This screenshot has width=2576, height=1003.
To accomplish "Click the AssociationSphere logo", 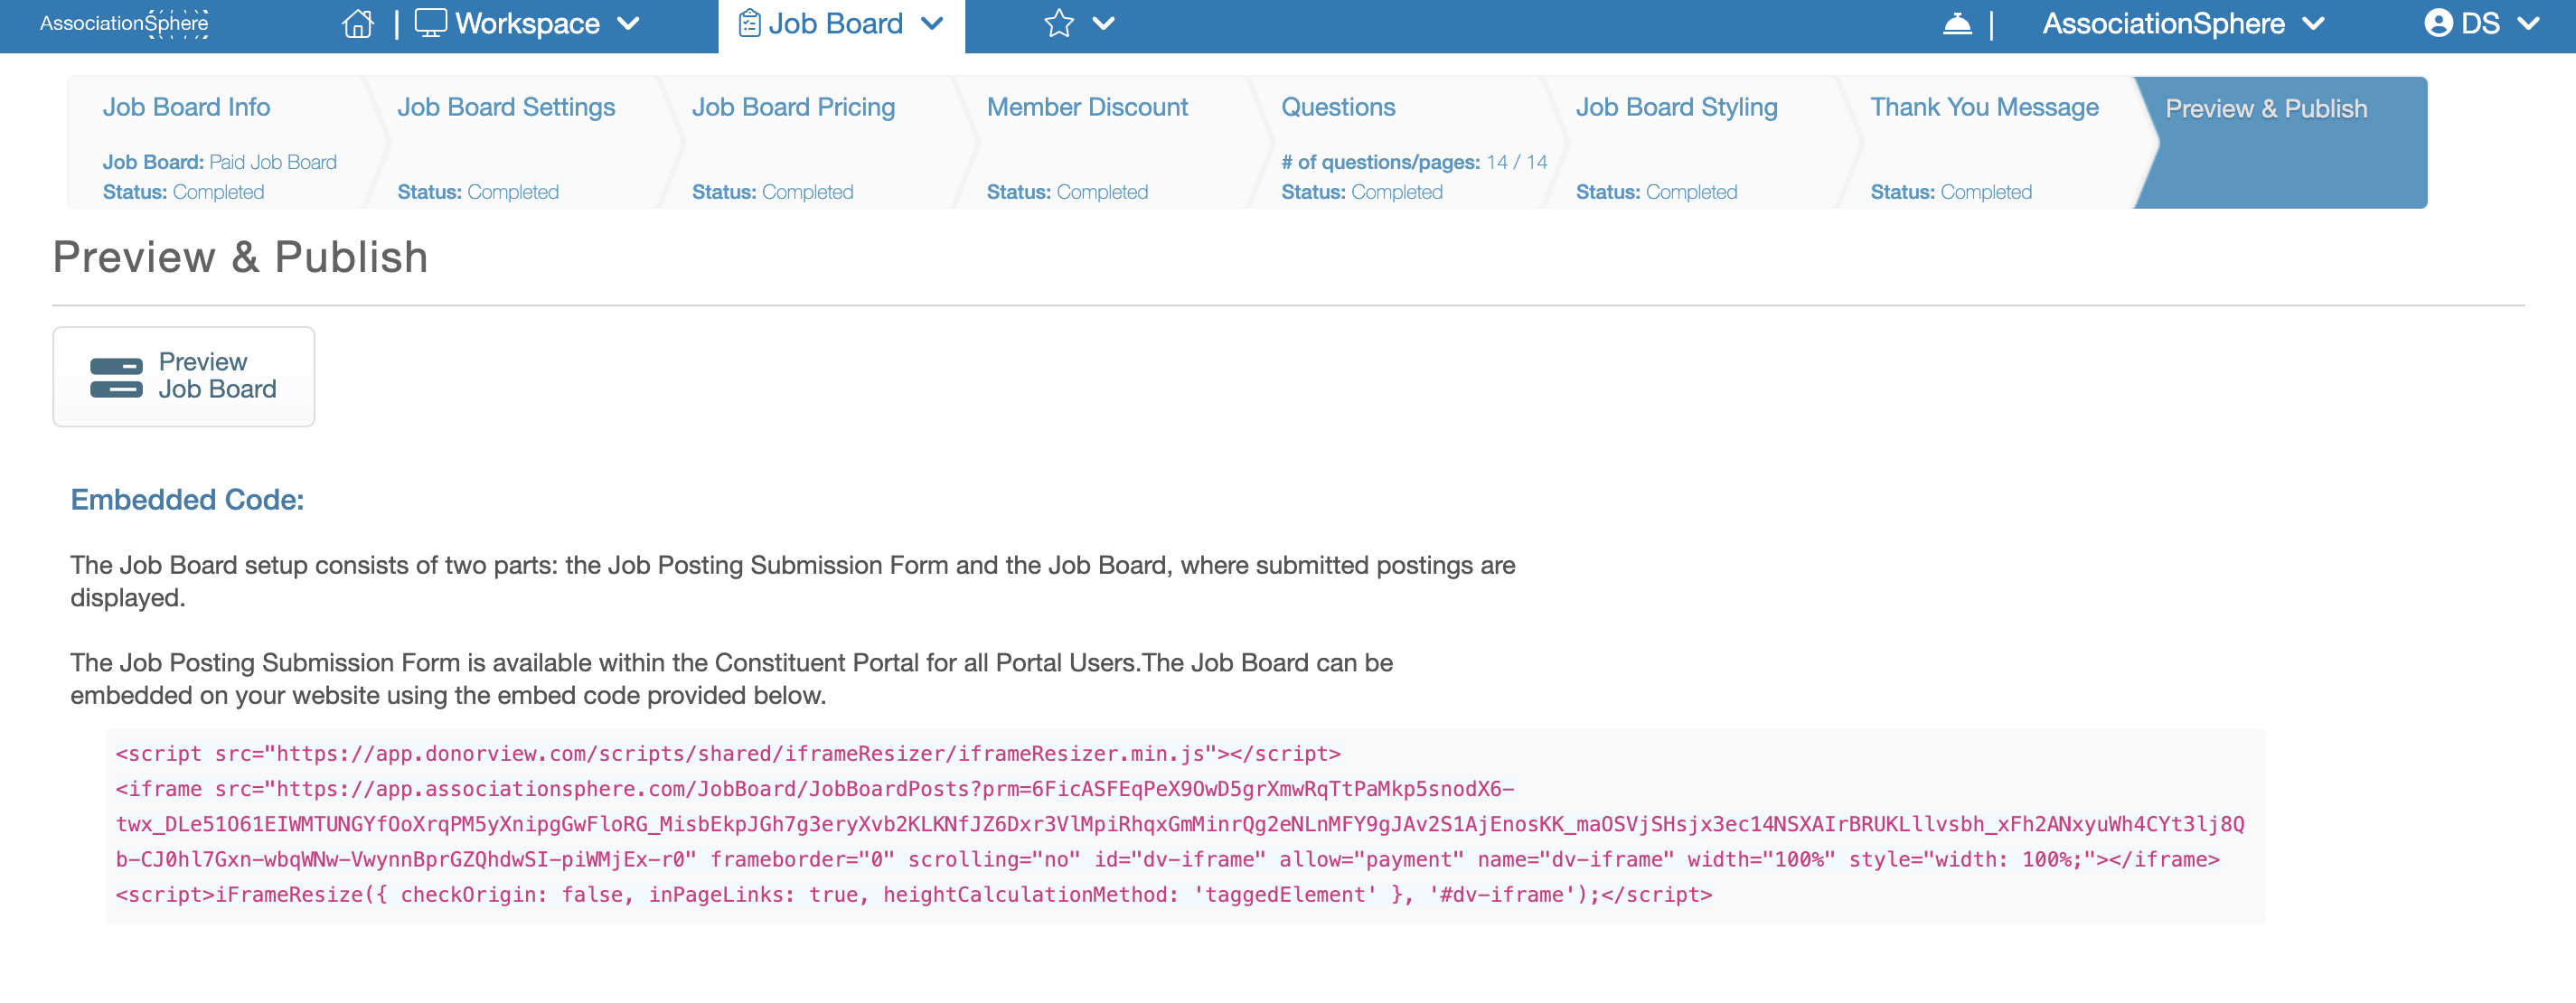I will coord(124,23).
